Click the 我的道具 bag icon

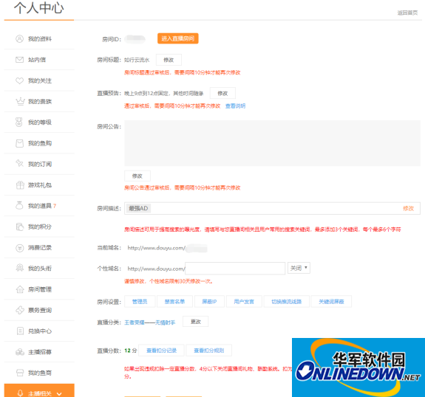pos(19,205)
